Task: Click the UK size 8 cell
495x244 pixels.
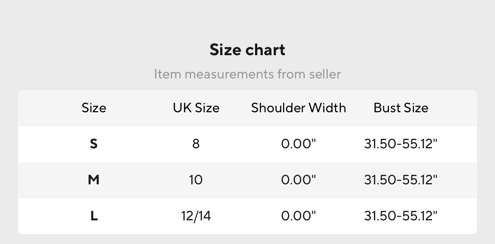Action: point(196,144)
